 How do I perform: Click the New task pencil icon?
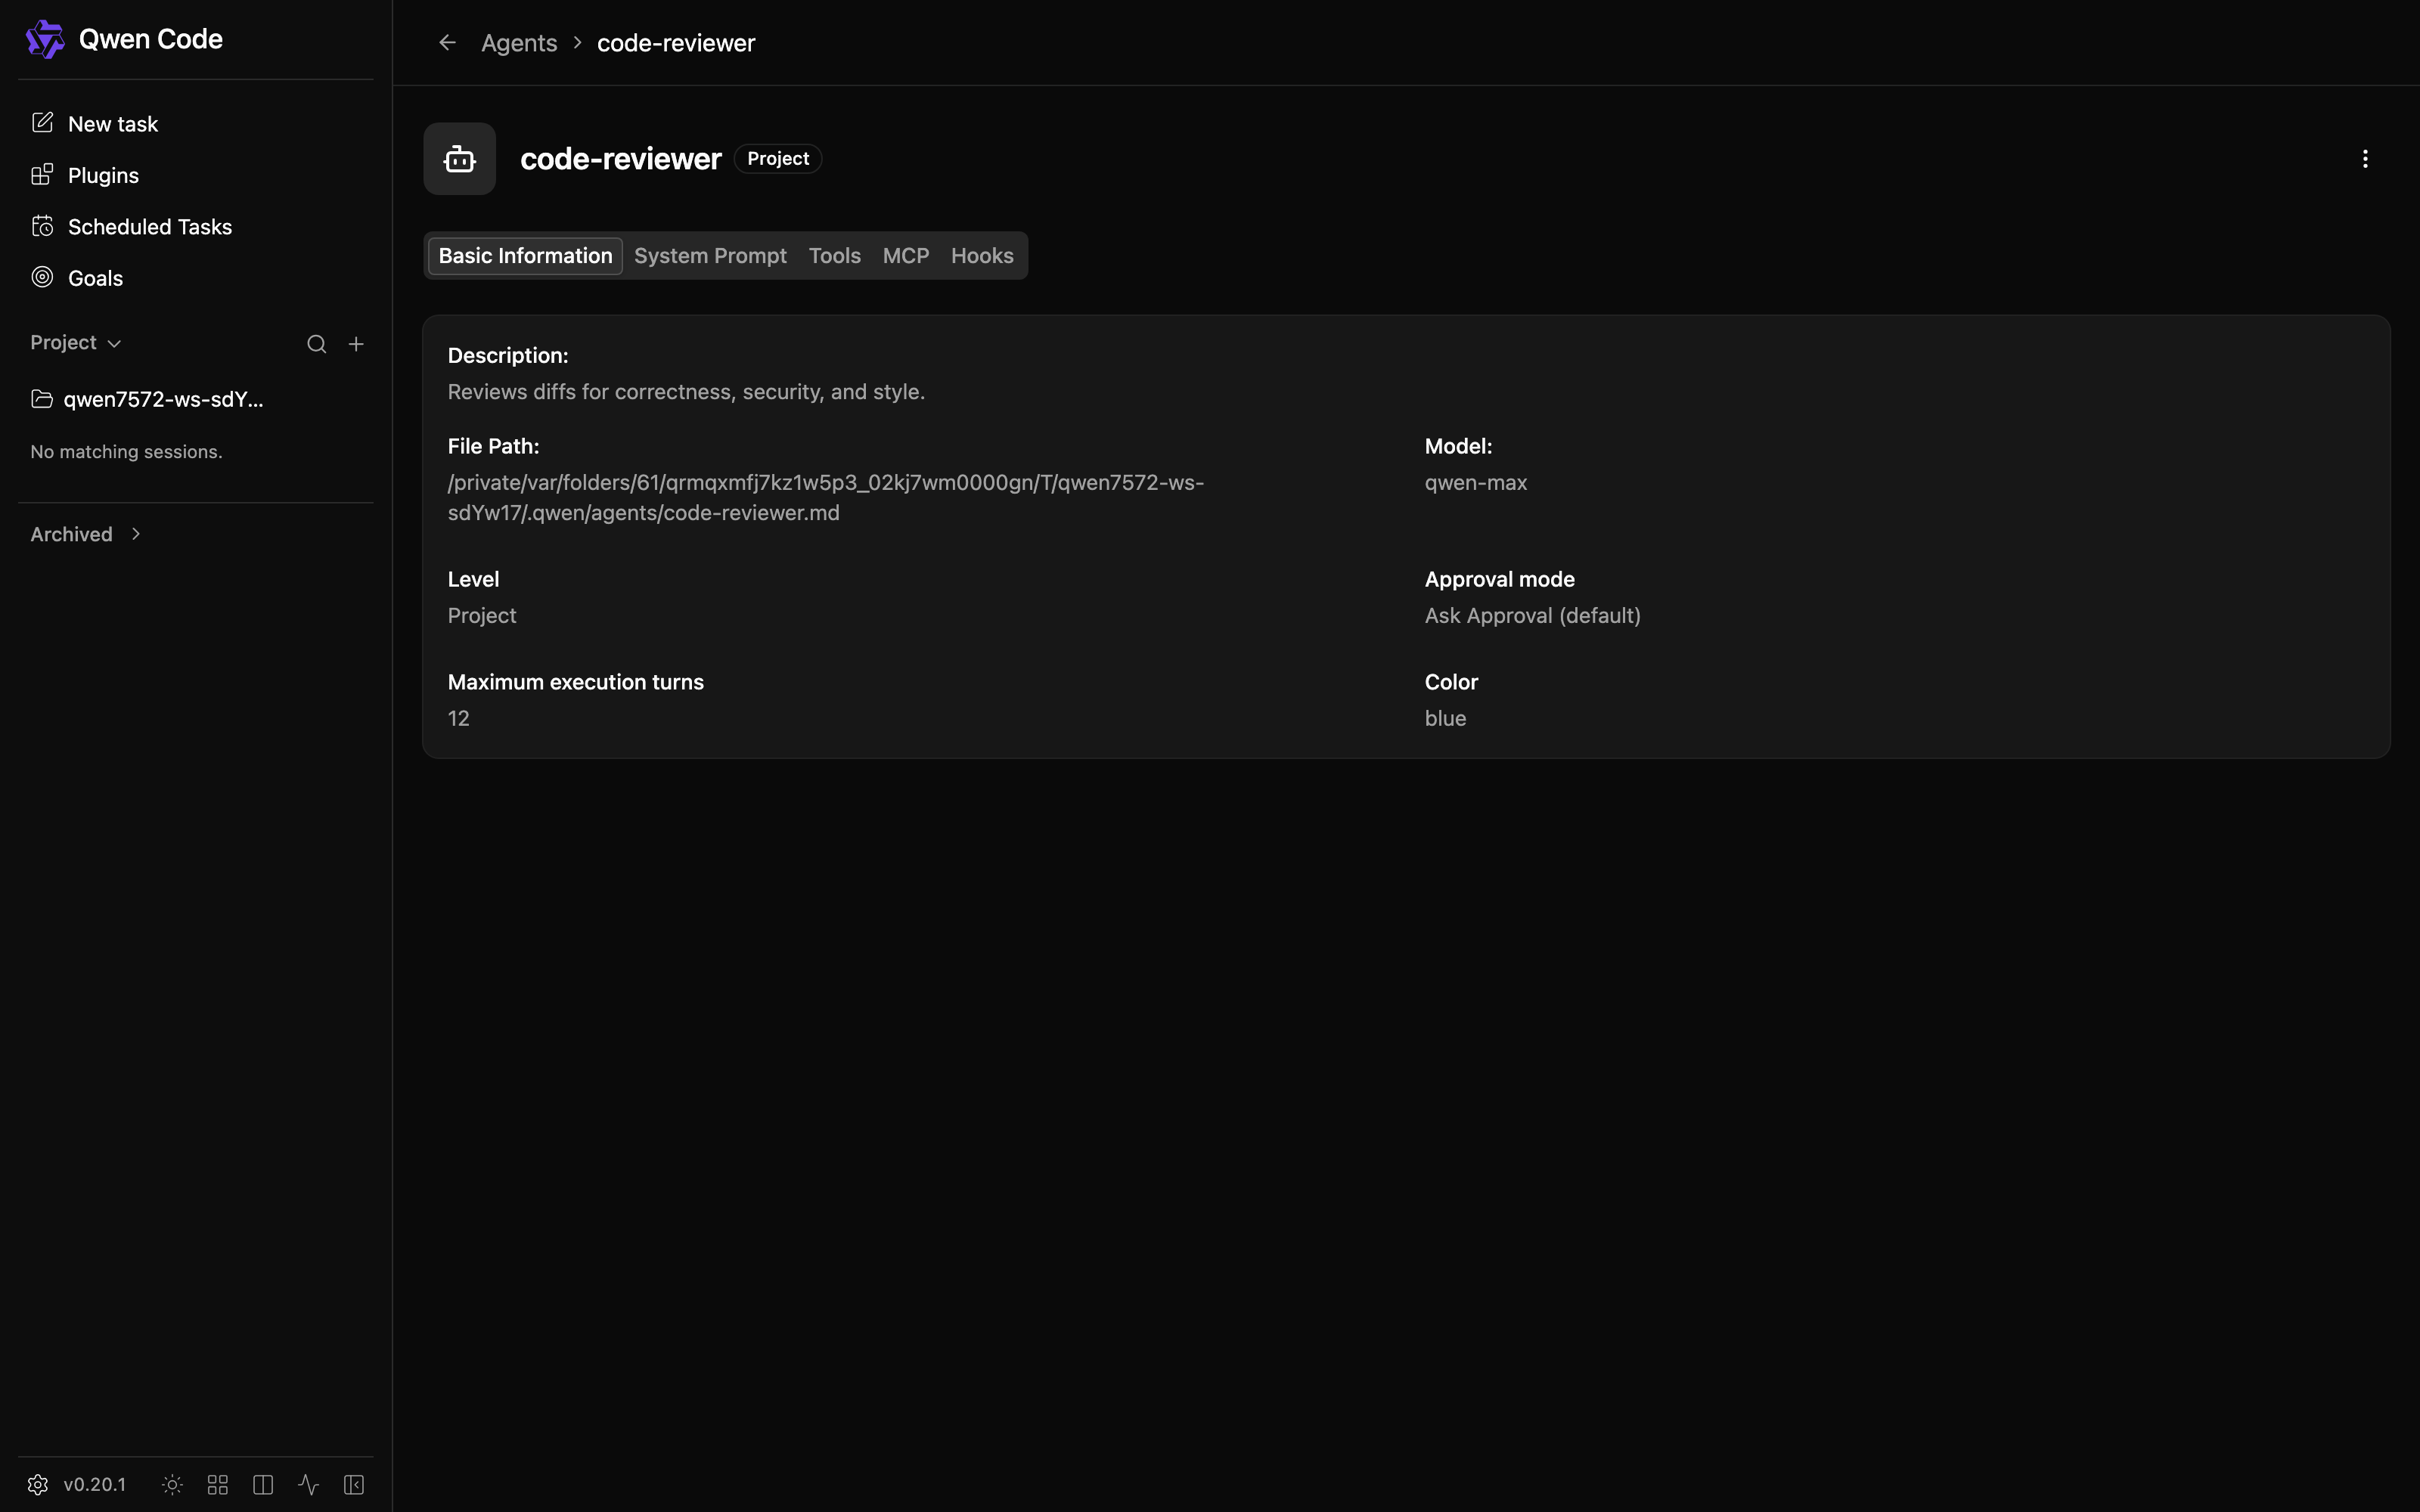click(42, 123)
